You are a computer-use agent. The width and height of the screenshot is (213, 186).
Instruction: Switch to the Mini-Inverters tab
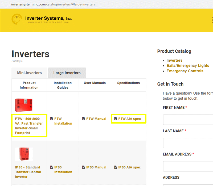pos(29,73)
